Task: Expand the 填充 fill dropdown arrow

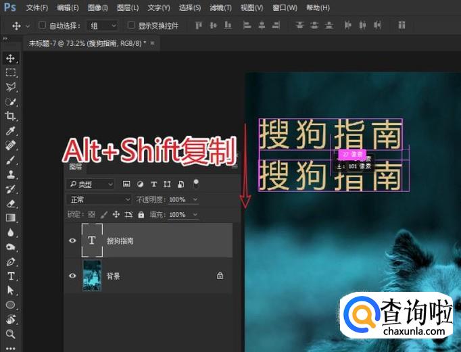Action: tap(195, 215)
